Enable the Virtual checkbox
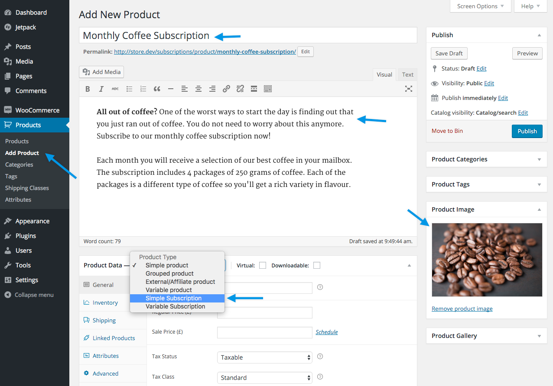Viewport: 553px width, 386px height. [263, 265]
